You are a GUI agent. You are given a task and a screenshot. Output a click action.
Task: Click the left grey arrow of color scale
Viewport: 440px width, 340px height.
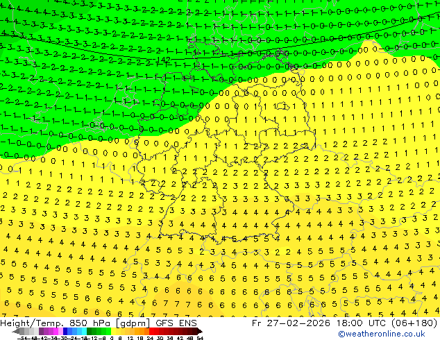point(16,332)
